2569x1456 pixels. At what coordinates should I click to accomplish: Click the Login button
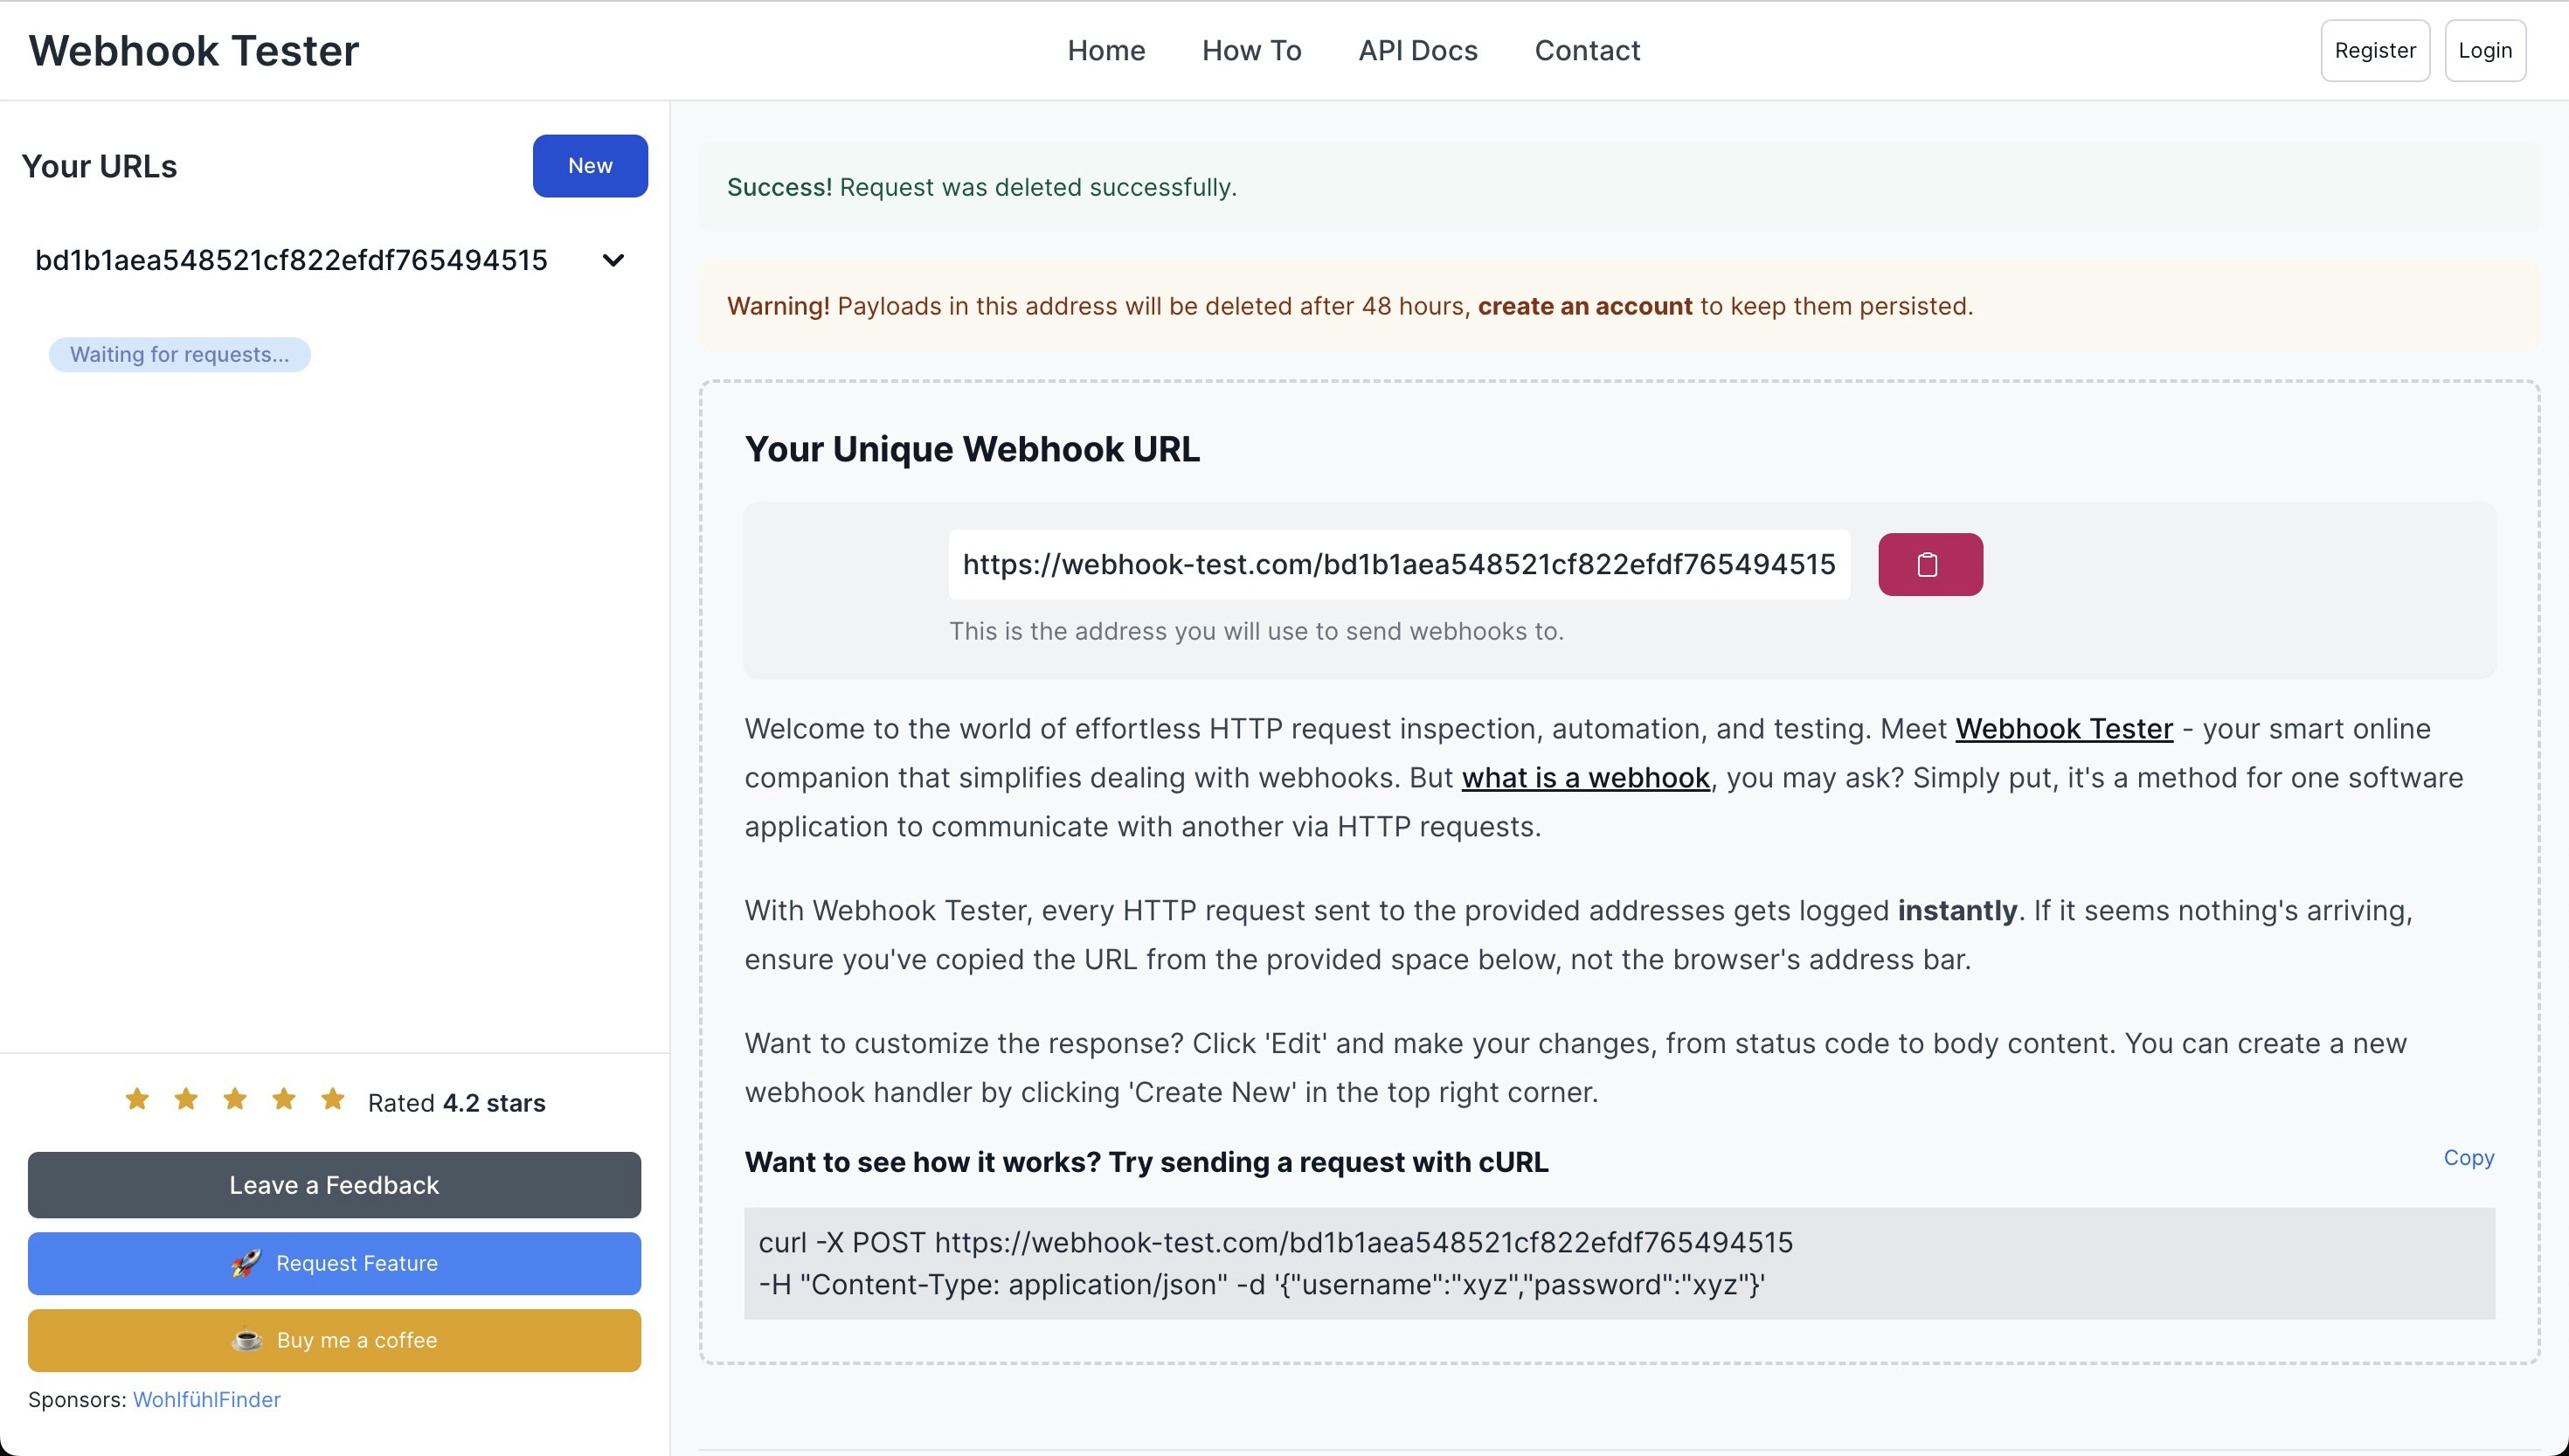[2485, 50]
